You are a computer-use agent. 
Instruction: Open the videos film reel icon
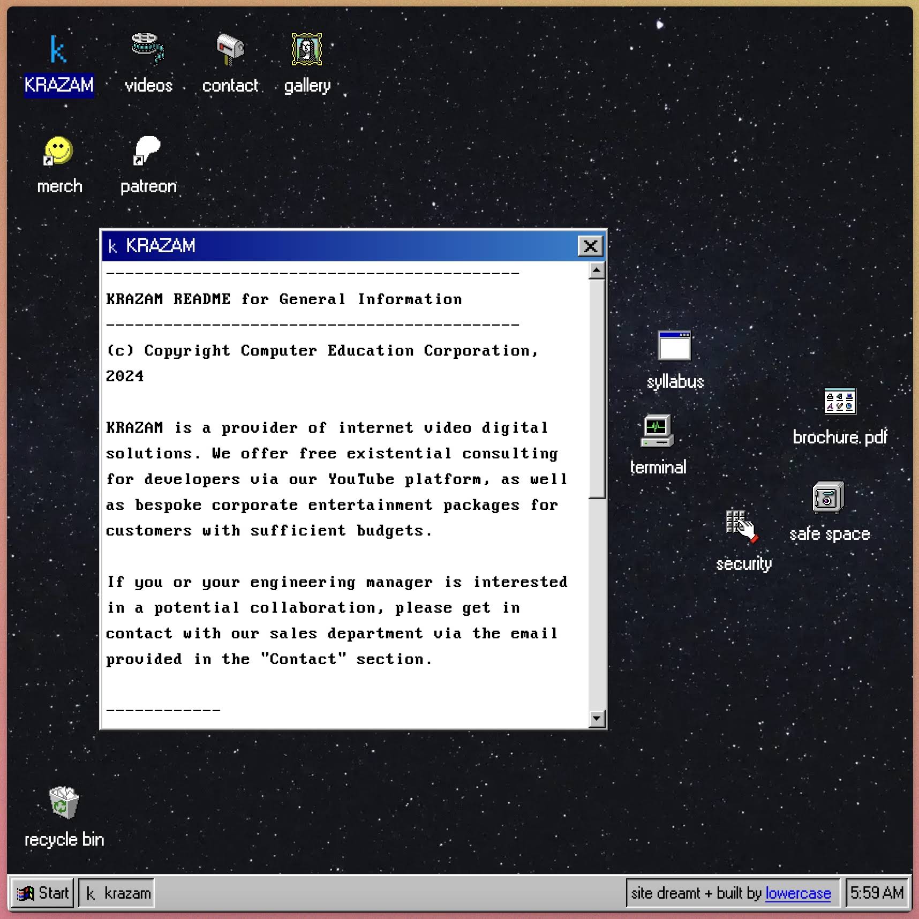pos(148,49)
